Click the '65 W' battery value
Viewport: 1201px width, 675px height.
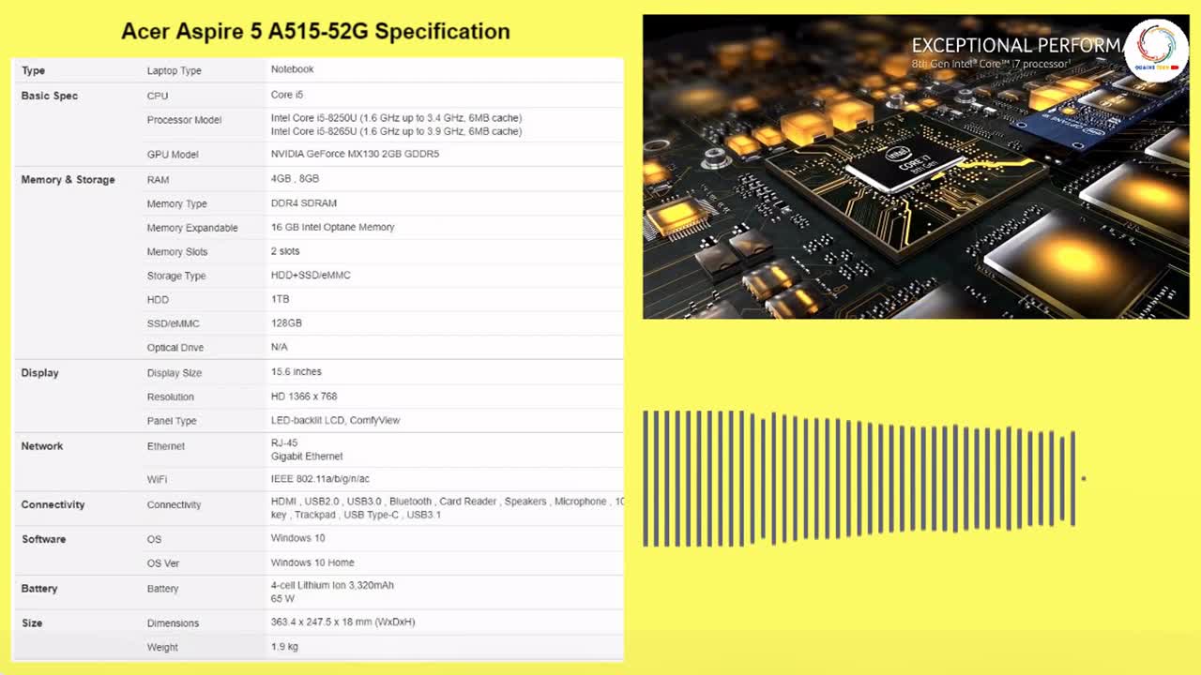(x=282, y=598)
